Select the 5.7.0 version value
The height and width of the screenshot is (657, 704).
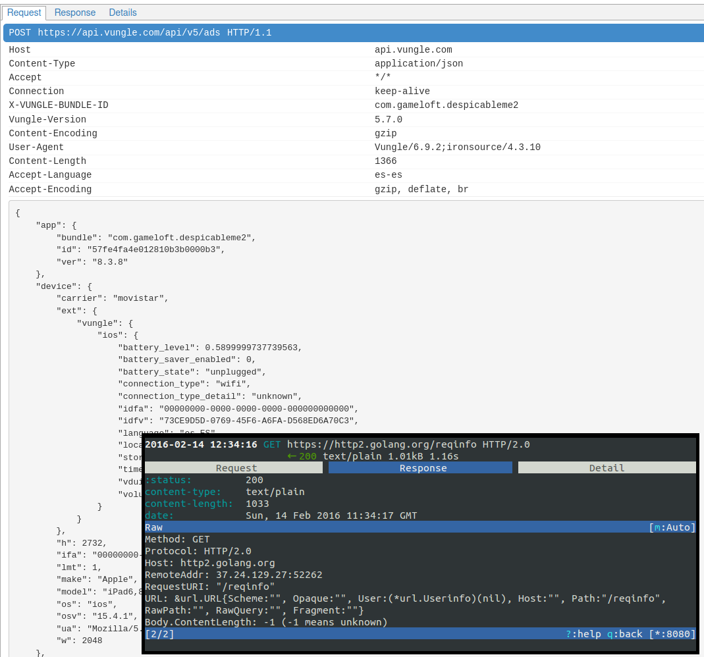point(389,119)
